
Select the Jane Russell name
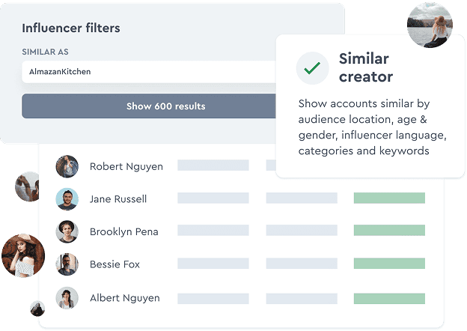[118, 199]
